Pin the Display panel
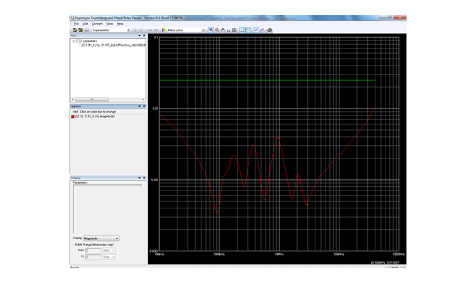The width and height of the screenshot is (474, 284). pos(144,178)
